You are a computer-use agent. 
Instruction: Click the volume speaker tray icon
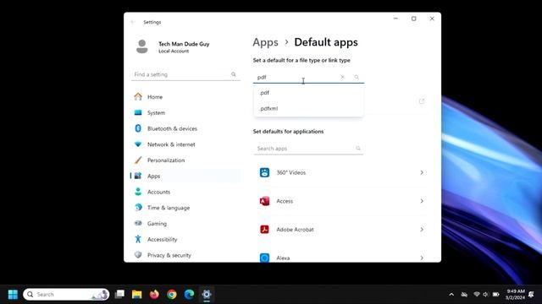coord(485,295)
